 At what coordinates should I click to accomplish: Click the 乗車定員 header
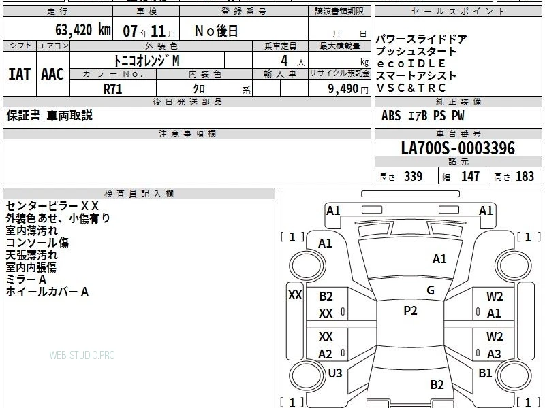[280, 46]
